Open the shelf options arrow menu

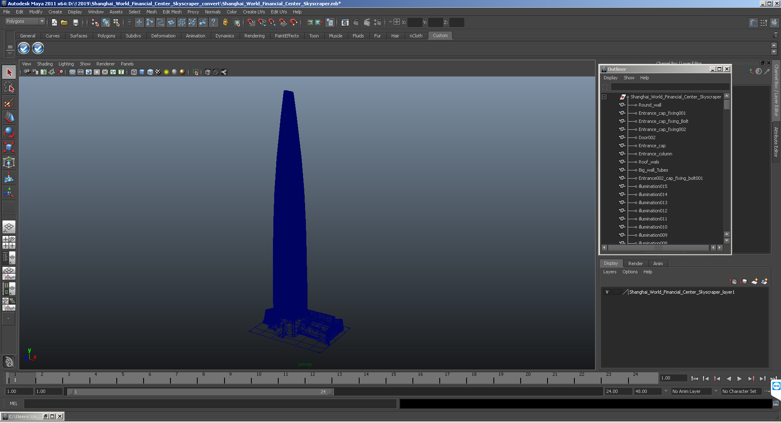click(10, 54)
